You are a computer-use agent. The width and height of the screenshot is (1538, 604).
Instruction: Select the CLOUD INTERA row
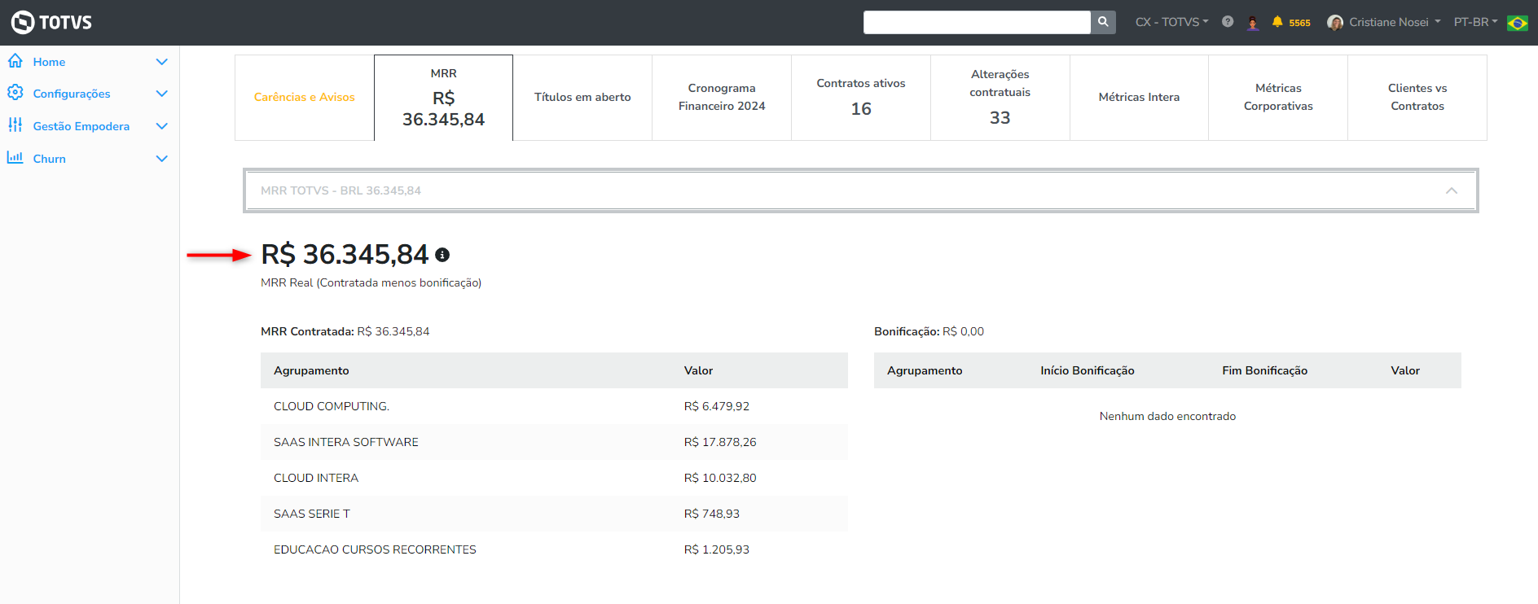point(554,478)
